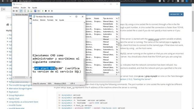Select Servicios (locales) in the Services tree
The width and height of the screenshot is (194, 109).
point(20,15)
